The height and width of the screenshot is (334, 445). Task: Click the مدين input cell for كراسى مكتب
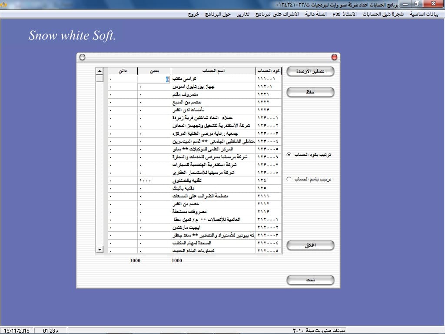(154, 79)
